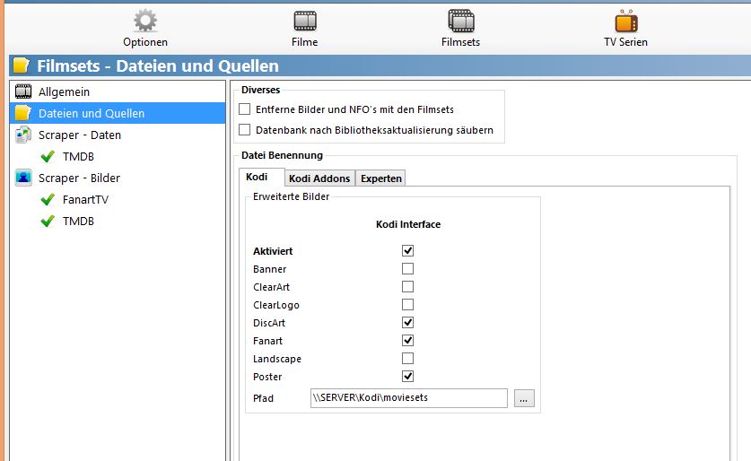Open the Optionen gear icon
Screen dimensions: 751x461
[145, 21]
